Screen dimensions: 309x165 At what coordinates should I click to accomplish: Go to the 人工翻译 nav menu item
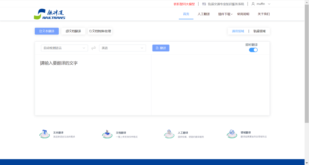click(x=204, y=14)
